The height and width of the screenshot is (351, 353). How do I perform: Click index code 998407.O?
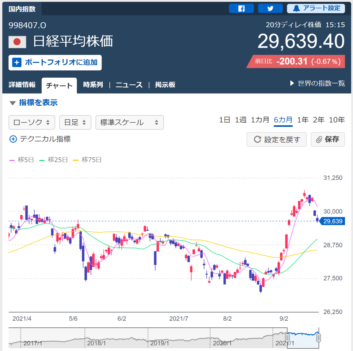[27, 25]
